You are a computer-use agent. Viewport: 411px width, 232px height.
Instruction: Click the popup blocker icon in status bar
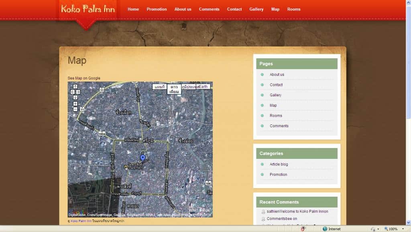(303, 229)
